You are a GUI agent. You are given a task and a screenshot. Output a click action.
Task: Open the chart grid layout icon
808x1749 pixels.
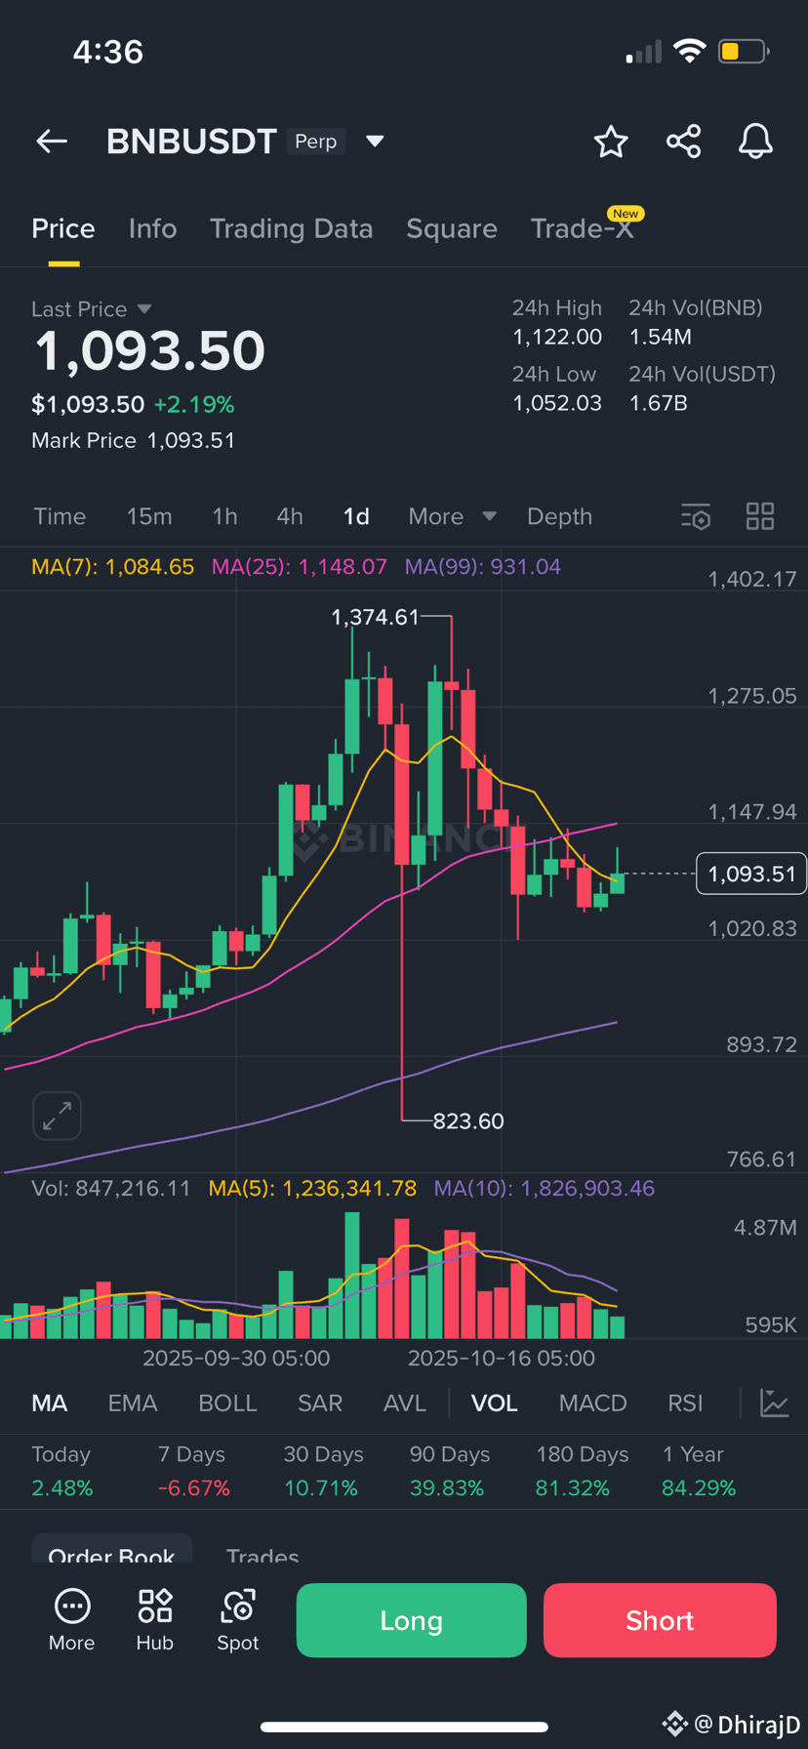click(760, 516)
